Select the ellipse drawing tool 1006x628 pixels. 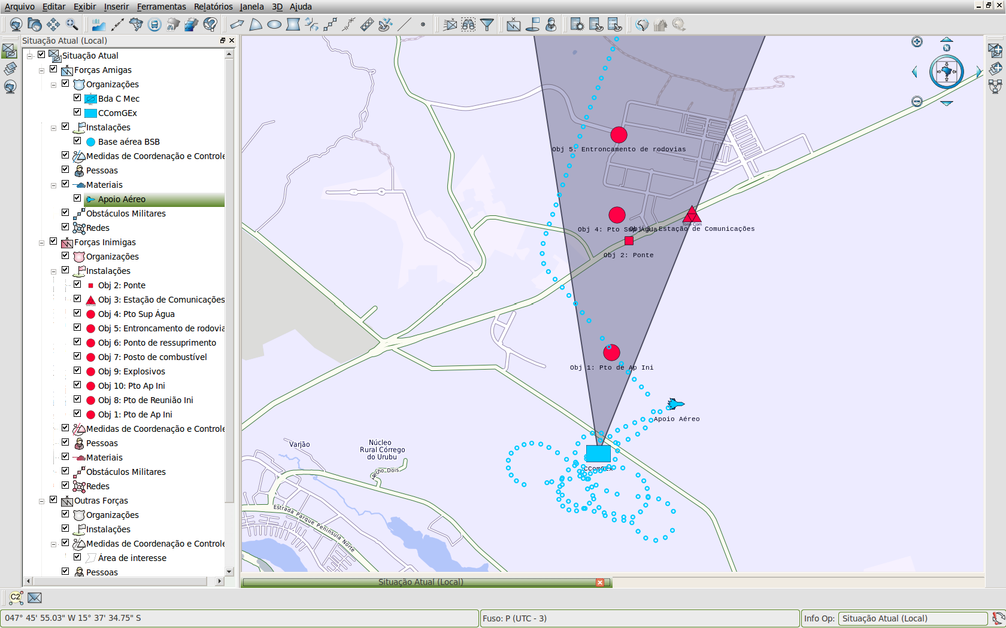coord(274,25)
